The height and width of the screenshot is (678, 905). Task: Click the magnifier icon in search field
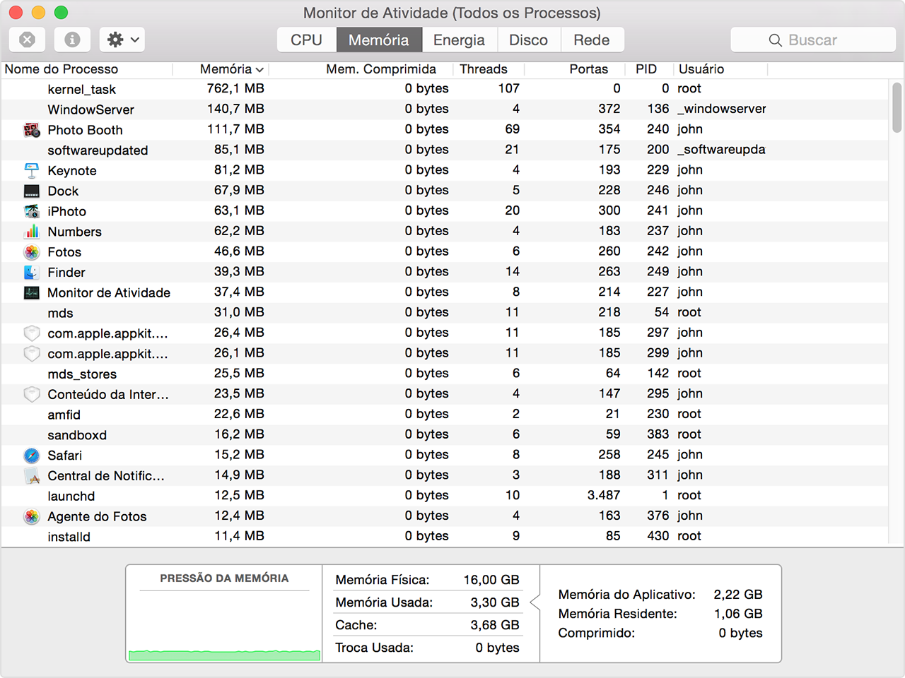[x=776, y=40]
